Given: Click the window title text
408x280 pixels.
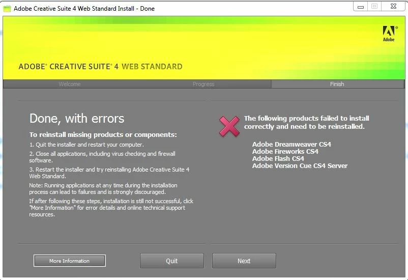Looking at the screenshot, I should click(x=84, y=9).
